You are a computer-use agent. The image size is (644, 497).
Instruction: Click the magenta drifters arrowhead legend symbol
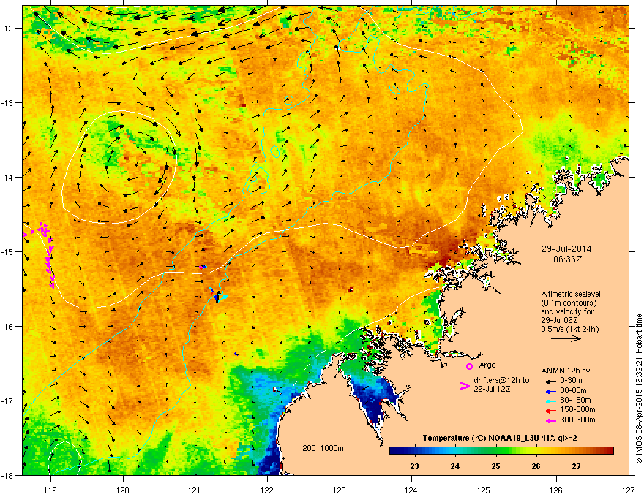click(x=464, y=385)
